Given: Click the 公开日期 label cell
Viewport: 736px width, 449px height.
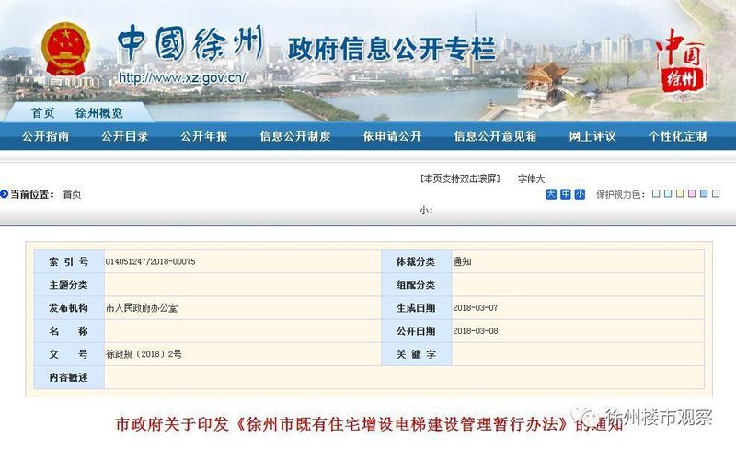Looking at the screenshot, I should [417, 331].
